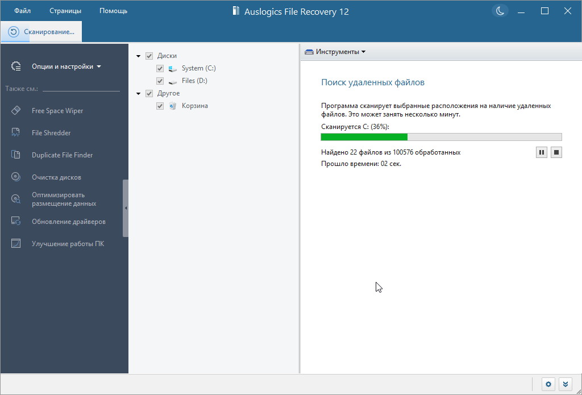Uncheck the Корзина checkbox
This screenshot has width=582, height=395.
160,106
